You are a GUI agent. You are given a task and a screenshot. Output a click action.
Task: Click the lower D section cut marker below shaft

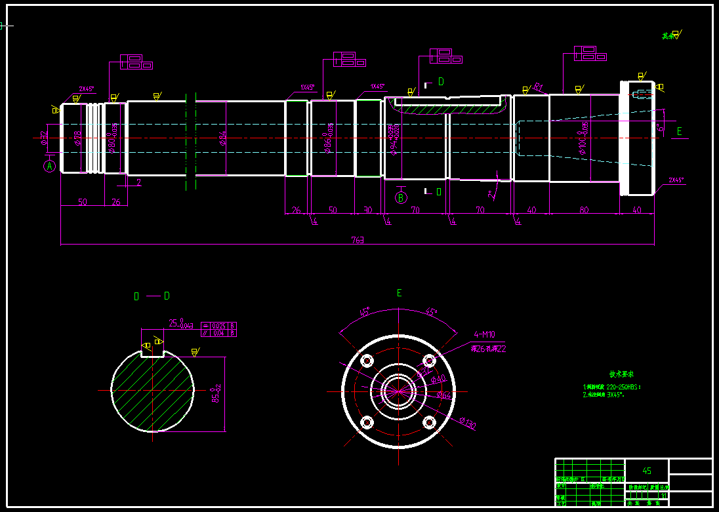pyautogui.click(x=434, y=191)
